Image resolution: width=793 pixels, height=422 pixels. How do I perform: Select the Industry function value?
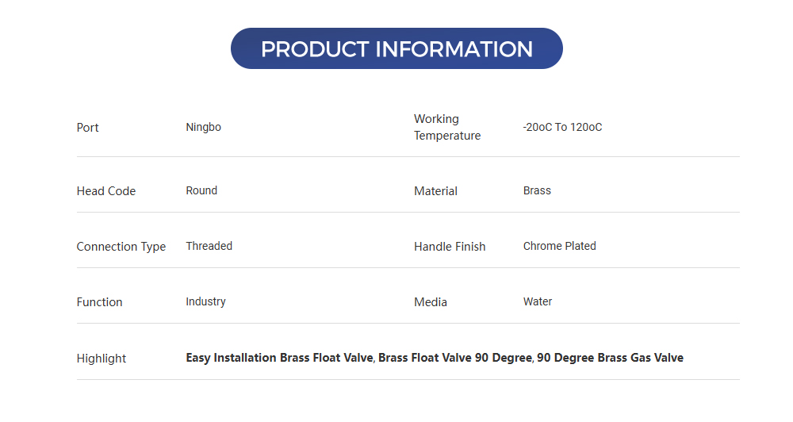click(205, 301)
